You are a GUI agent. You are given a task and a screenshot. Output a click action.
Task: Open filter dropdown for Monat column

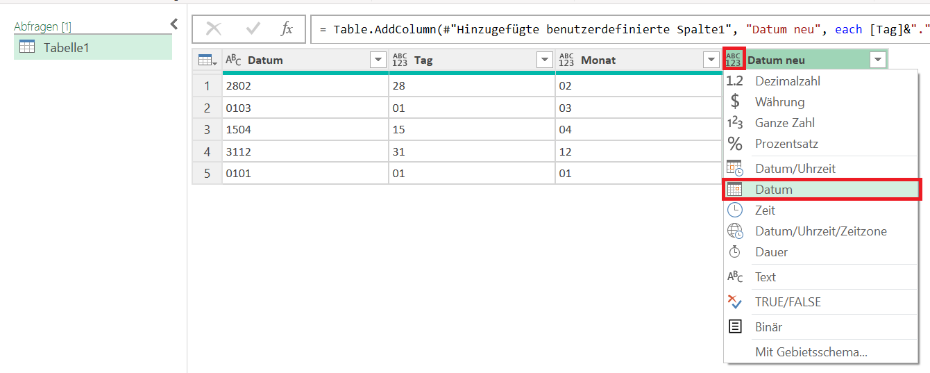[711, 60]
